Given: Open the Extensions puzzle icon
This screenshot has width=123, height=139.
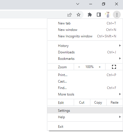Looking at the screenshot, I should (x=90, y=15).
